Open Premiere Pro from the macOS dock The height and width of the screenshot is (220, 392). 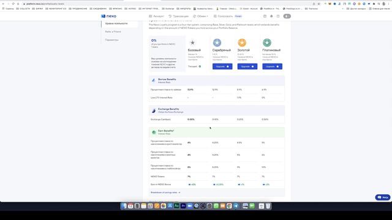pos(183,206)
